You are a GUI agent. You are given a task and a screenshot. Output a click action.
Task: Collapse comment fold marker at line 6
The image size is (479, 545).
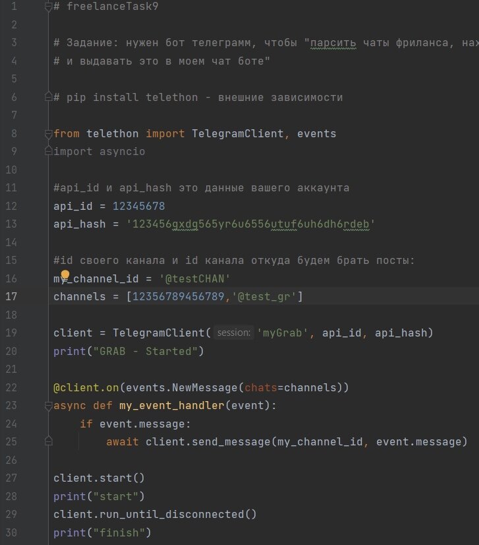49,97
